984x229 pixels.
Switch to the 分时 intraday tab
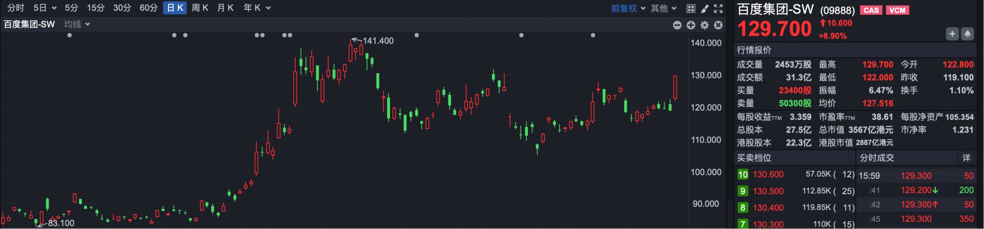[15, 8]
